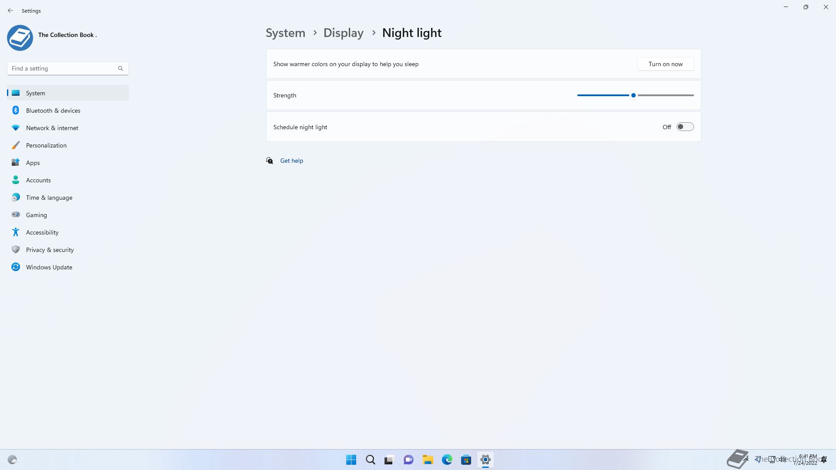Click the Accessibility figure icon
Viewport: 836px width, 470px height.
point(16,232)
